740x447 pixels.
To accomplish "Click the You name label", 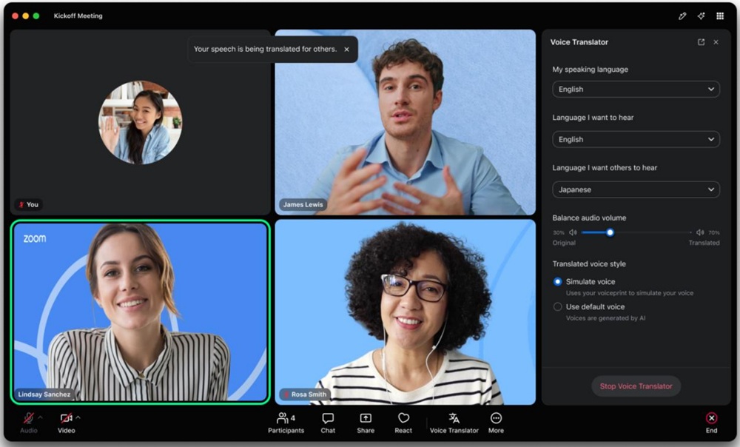I will click(x=28, y=204).
